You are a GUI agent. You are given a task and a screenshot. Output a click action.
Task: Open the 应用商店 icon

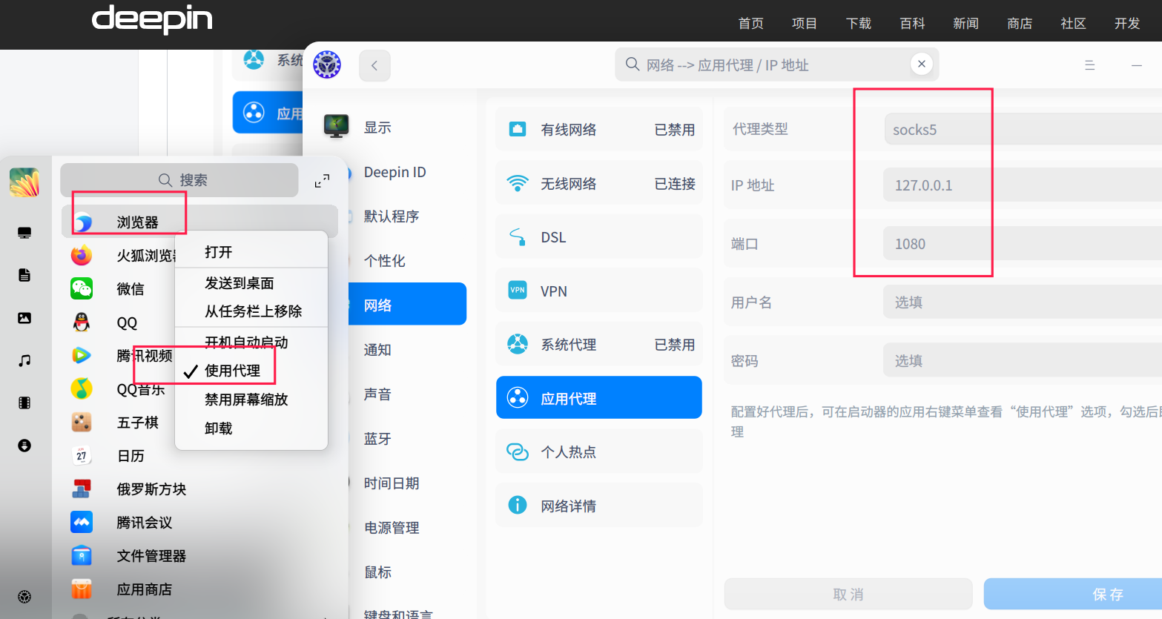pyautogui.click(x=82, y=589)
